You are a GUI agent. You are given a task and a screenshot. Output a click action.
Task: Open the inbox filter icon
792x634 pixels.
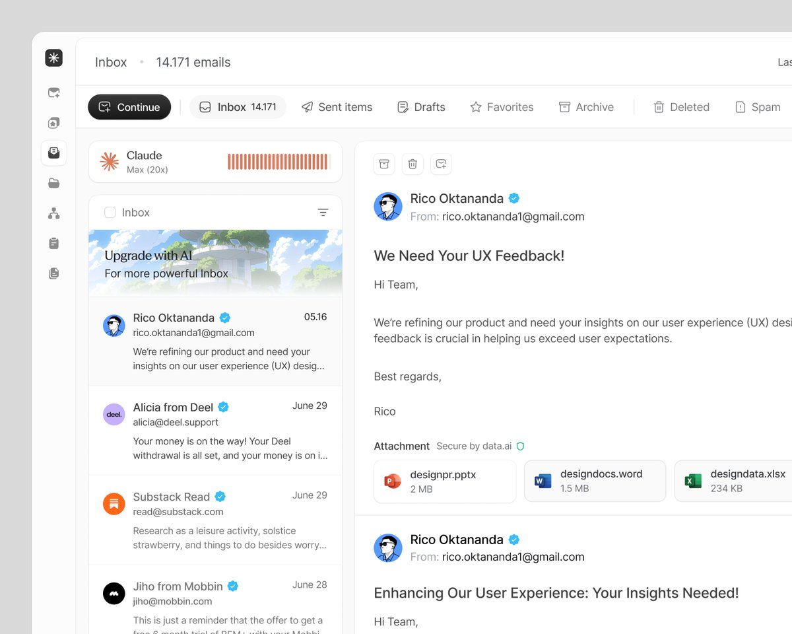point(323,212)
